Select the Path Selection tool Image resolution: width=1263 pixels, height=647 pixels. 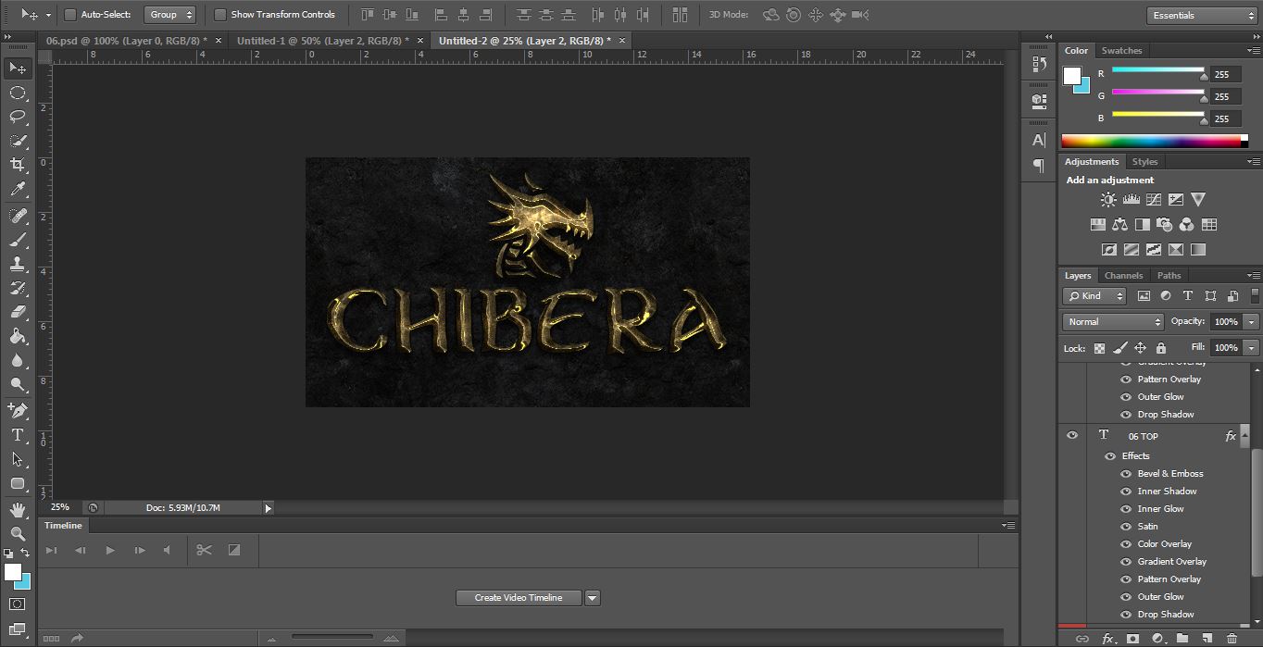[18, 459]
